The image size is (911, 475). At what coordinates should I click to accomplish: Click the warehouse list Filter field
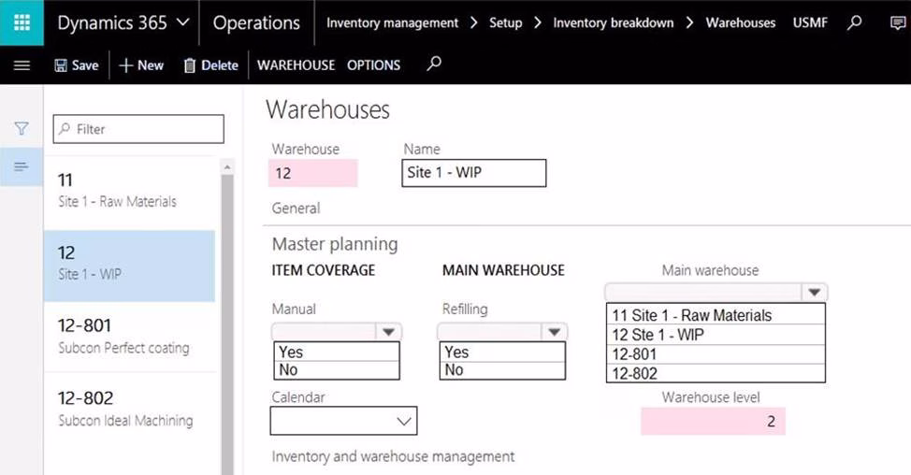click(138, 129)
